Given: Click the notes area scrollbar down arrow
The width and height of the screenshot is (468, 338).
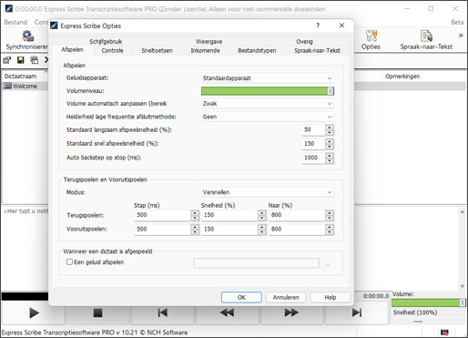Looking at the screenshot, I should tap(463, 286).
